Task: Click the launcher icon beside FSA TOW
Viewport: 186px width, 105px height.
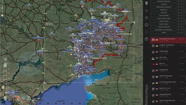Action: 153,58
